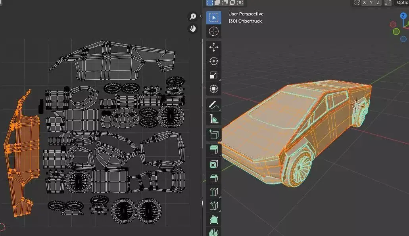Click the User Perspective label
This screenshot has width=409, height=236.
[246, 14]
